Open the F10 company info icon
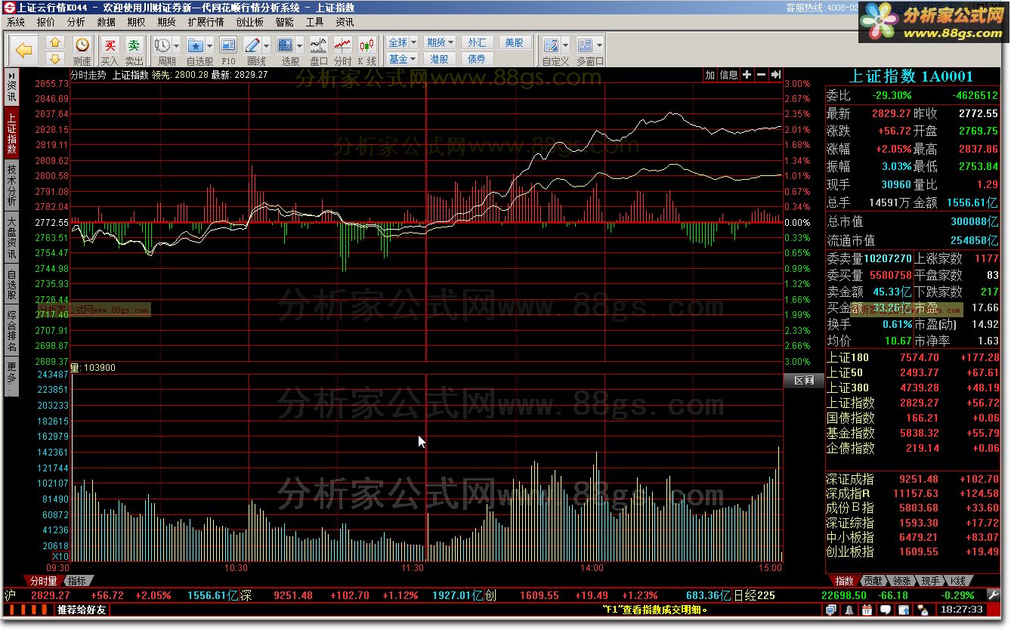Image resolution: width=1011 pixels, height=630 pixels. [x=228, y=45]
